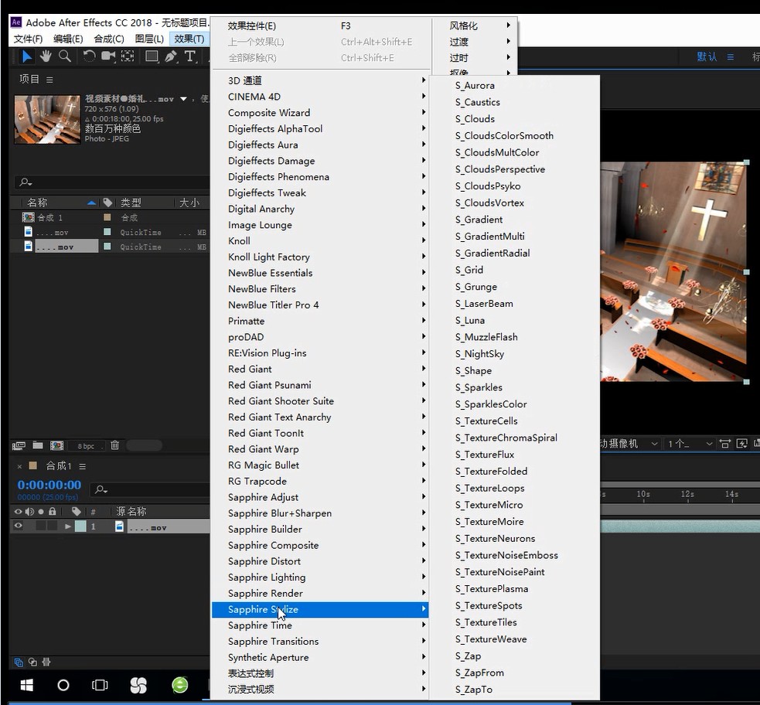Sort Project panel by 类型 column
Viewport: 760px width, 705px height.
click(x=131, y=203)
